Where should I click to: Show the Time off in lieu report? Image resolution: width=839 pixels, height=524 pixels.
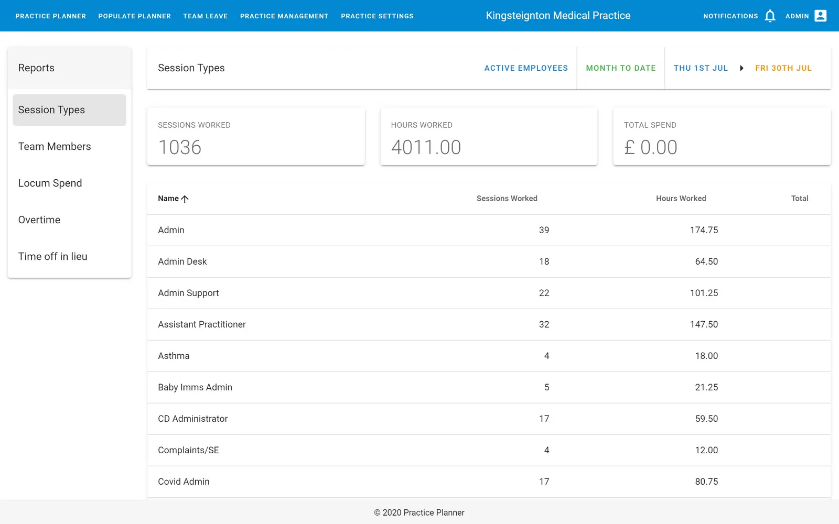[x=52, y=257]
